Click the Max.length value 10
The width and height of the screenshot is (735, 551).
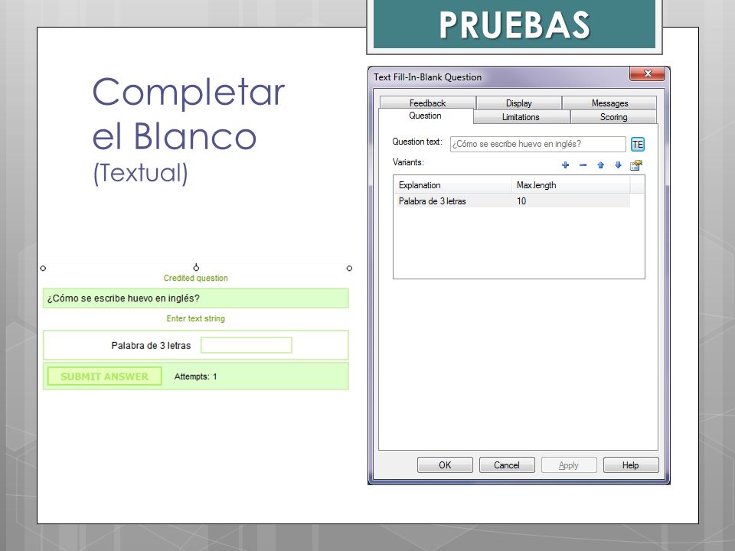coord(521,201)
